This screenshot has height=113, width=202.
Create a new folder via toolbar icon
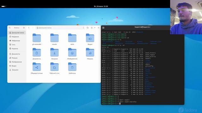88,28
